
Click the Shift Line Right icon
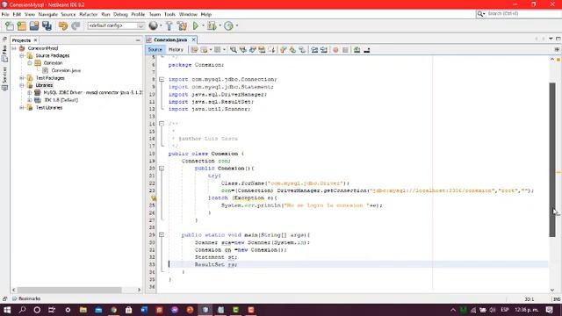tap(324, 50)
